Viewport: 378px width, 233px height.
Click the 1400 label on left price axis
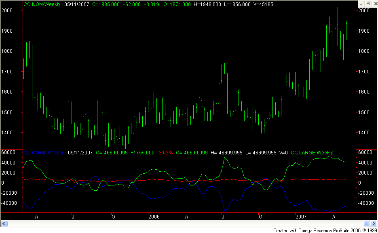[7, 133]
